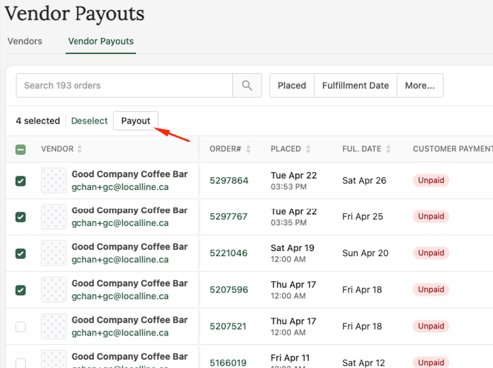Open order 5166019 link
493x368 pixels.
pyautogui.click(x=228, y=363)
